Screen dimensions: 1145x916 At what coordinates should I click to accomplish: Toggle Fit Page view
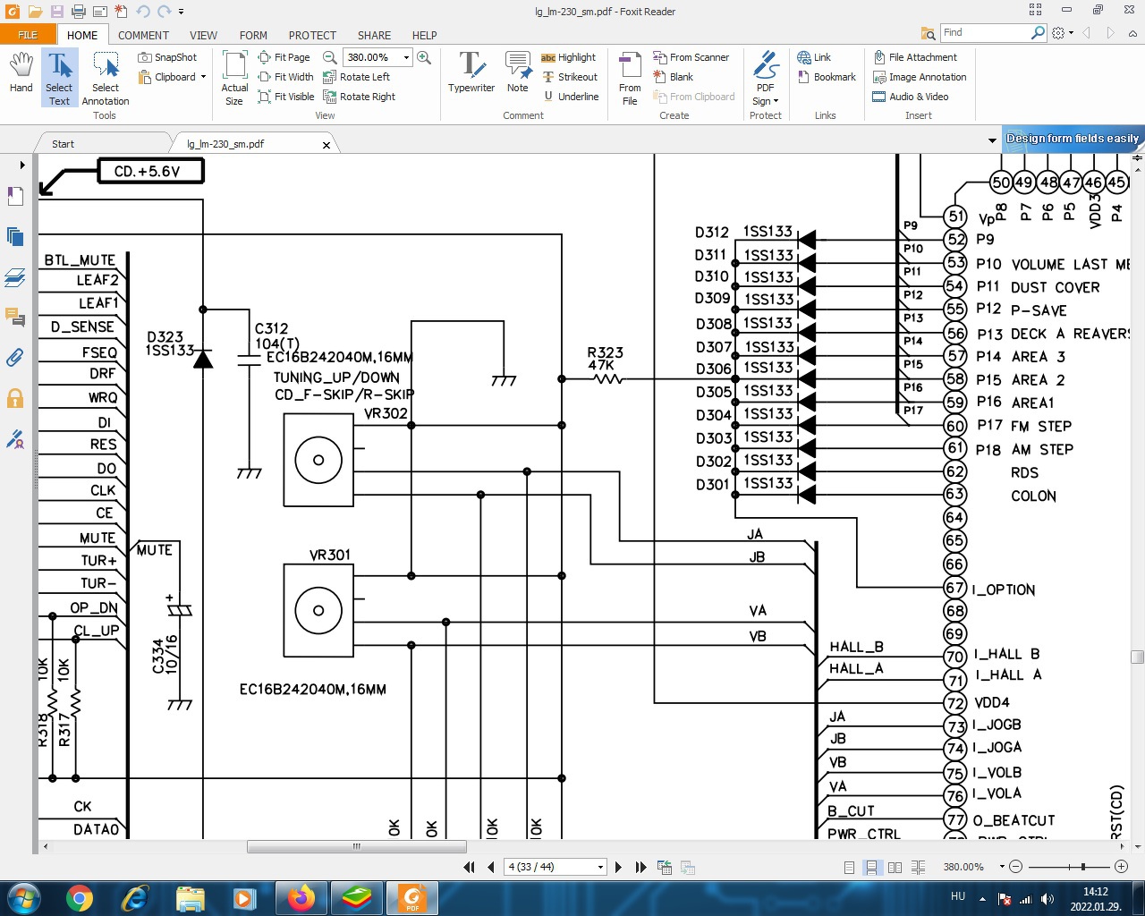pyautogui.click(x=284, y=57)
